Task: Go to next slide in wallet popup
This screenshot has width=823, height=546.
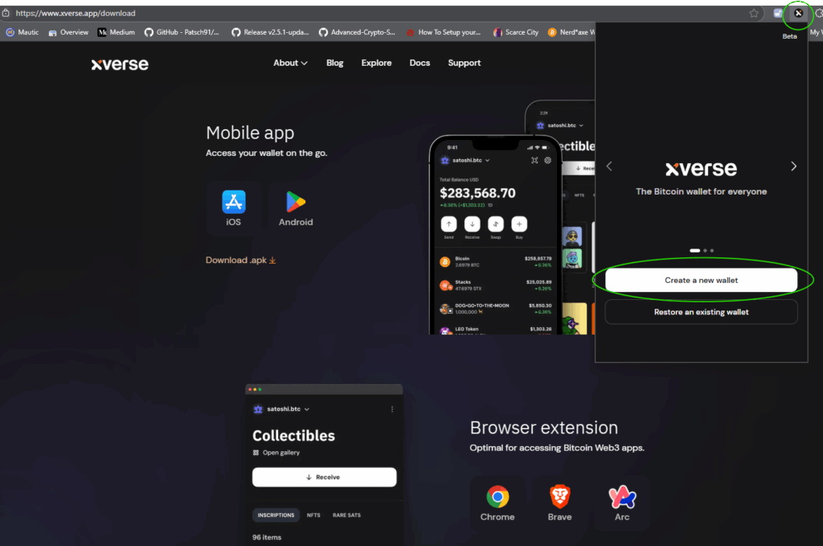Action: tap(793, 166)
